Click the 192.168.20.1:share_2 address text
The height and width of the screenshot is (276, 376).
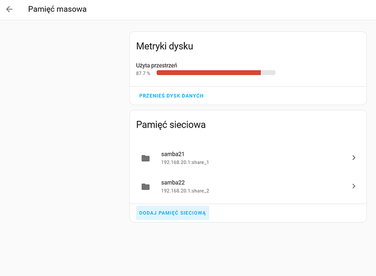[185, 191]
